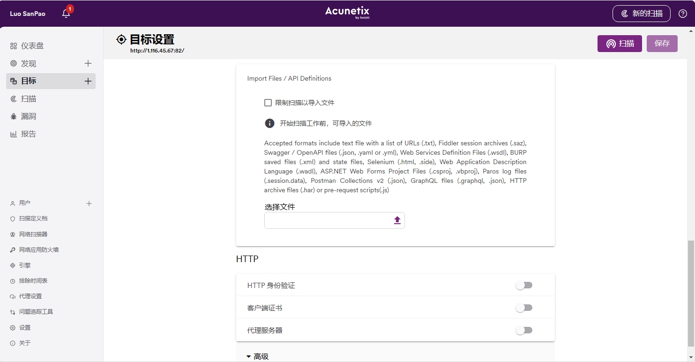
Task: Click the 扫描 sidebar radar icon
Action: pos(14,99)
